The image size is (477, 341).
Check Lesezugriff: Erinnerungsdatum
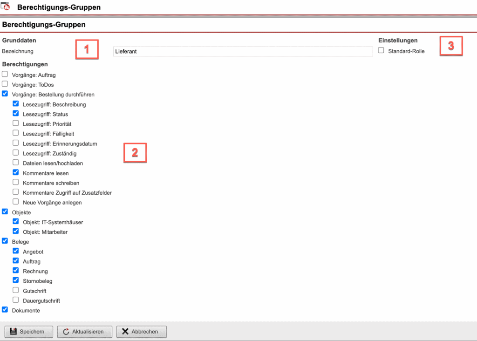coord(15,143)
